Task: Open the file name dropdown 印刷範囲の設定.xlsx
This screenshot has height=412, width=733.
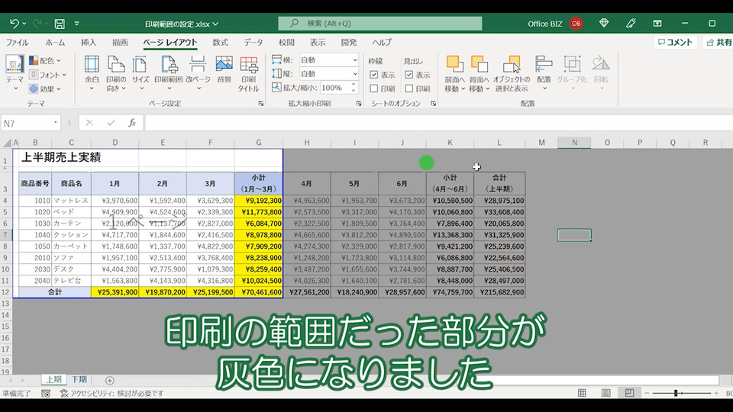Action: point(182,24)
